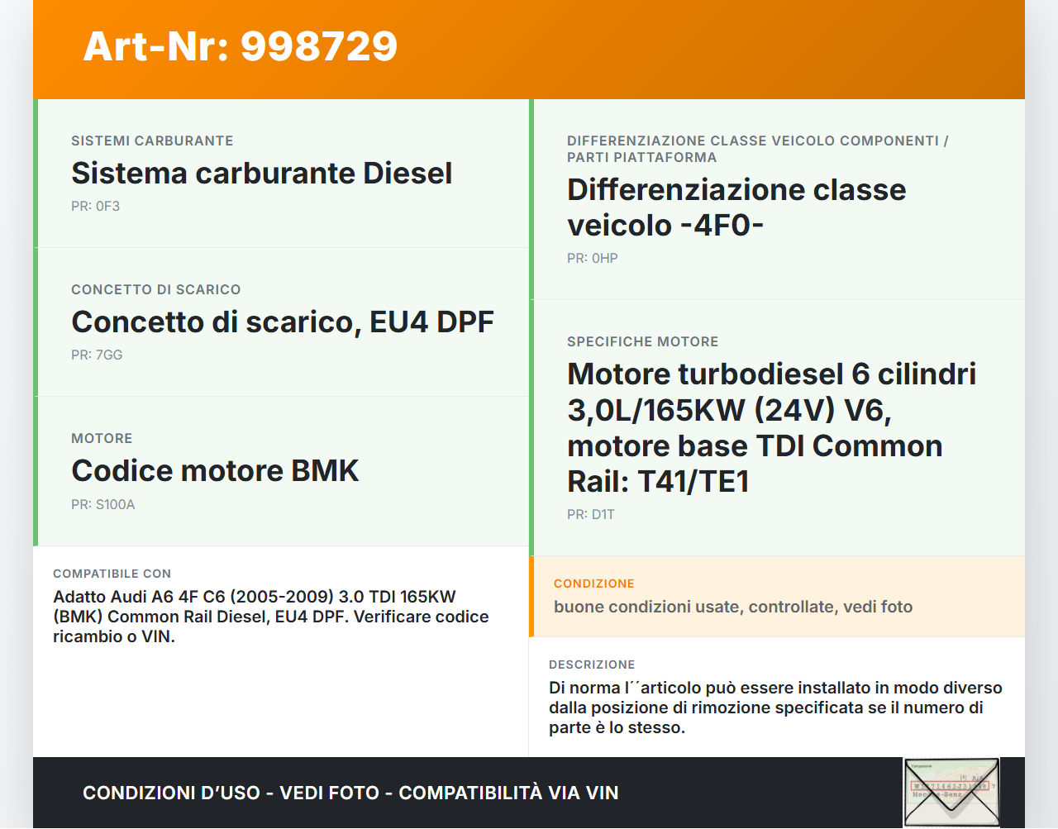The image size is (1058, 829).
Task: Click the "PR: S100A" code
Action: [x=102, y=505]
